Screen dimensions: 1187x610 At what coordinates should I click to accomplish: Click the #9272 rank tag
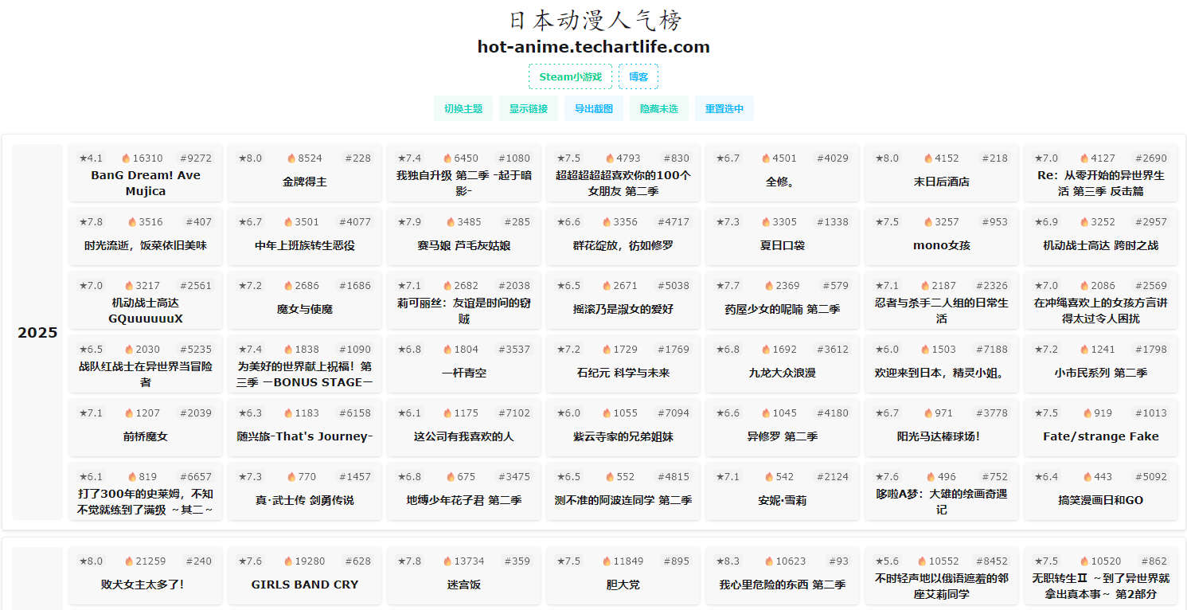coord(196,158)
